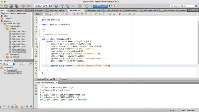Viewport: 199px width, 112px height.
Task: Click the Profile Project toolbar icon
Action: coord(87,6)
